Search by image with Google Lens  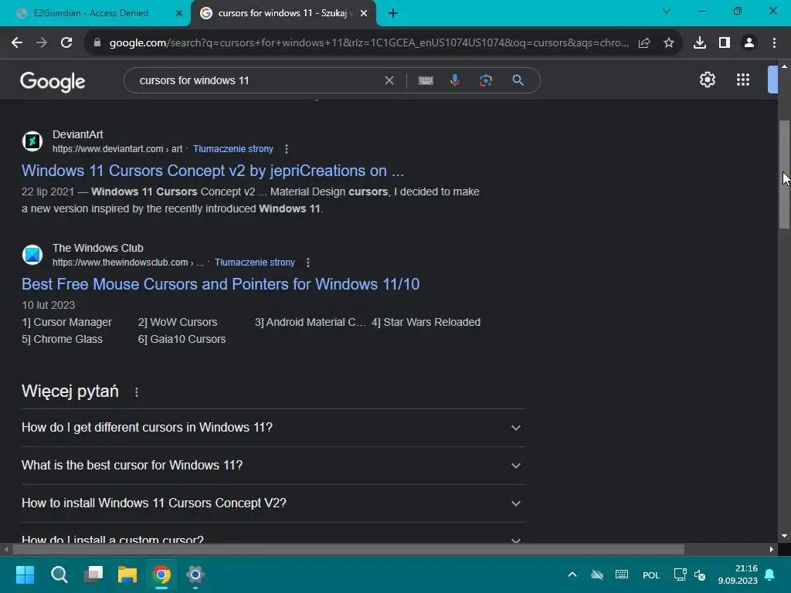pos(485,80)
